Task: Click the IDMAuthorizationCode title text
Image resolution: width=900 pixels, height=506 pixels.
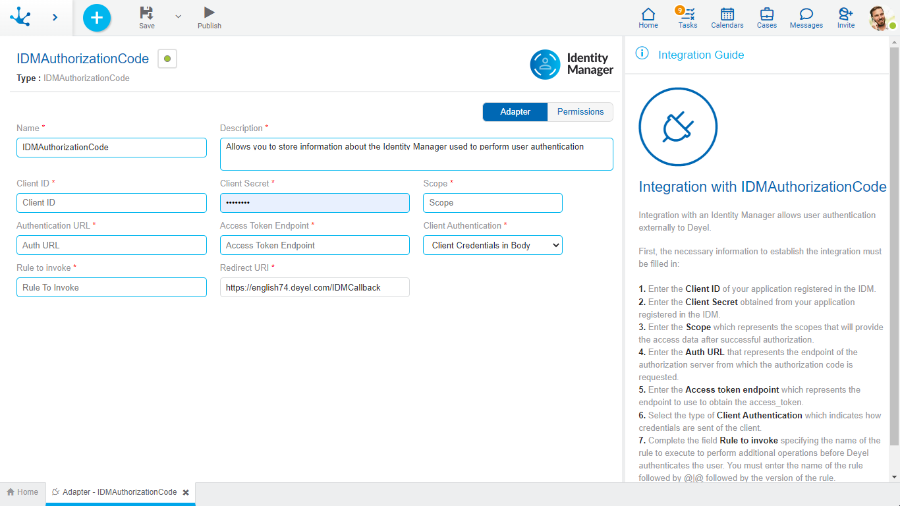Action: point(83,59)
